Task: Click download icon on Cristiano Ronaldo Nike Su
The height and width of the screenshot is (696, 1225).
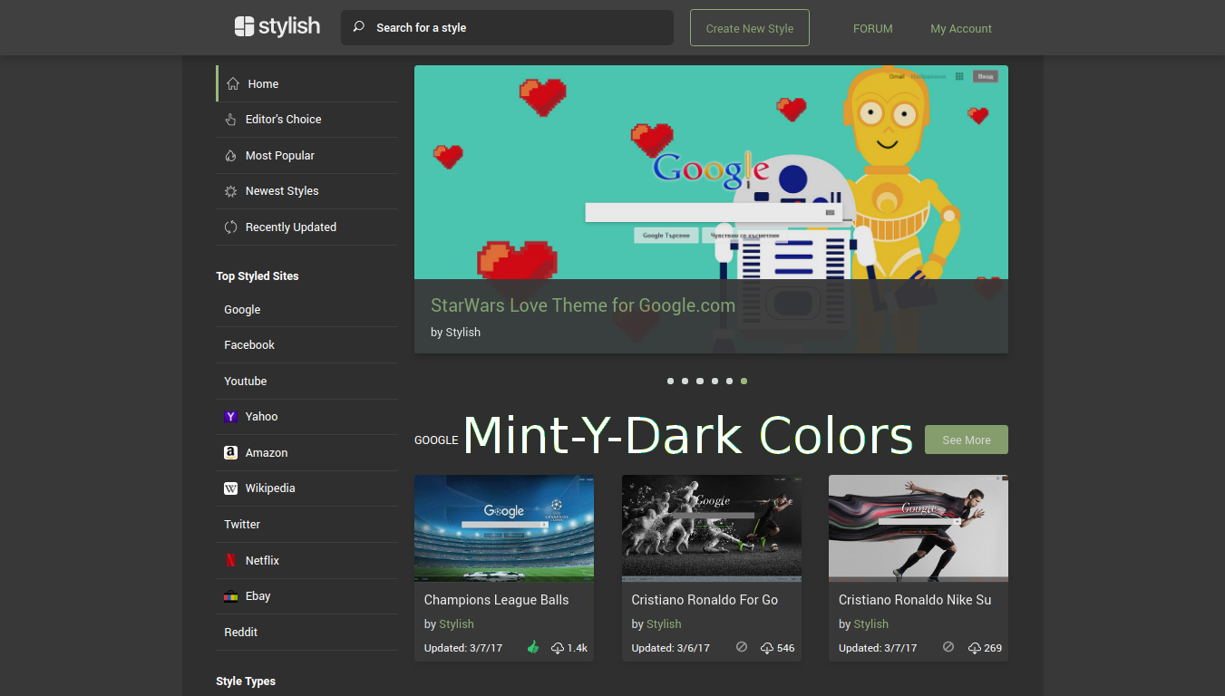Action: click(x=975, y=648)
